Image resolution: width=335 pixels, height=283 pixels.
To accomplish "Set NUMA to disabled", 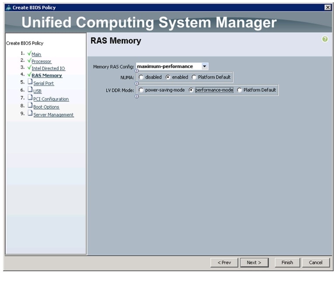I will (141, 77).
